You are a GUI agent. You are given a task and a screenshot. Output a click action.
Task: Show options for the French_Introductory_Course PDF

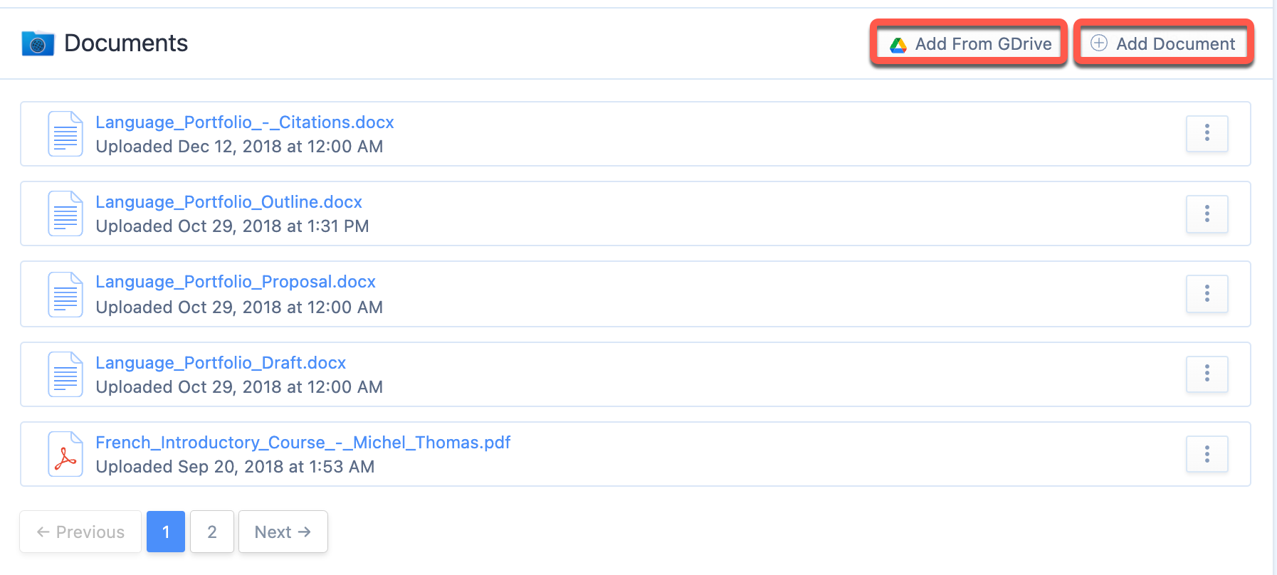[1207, 454]
